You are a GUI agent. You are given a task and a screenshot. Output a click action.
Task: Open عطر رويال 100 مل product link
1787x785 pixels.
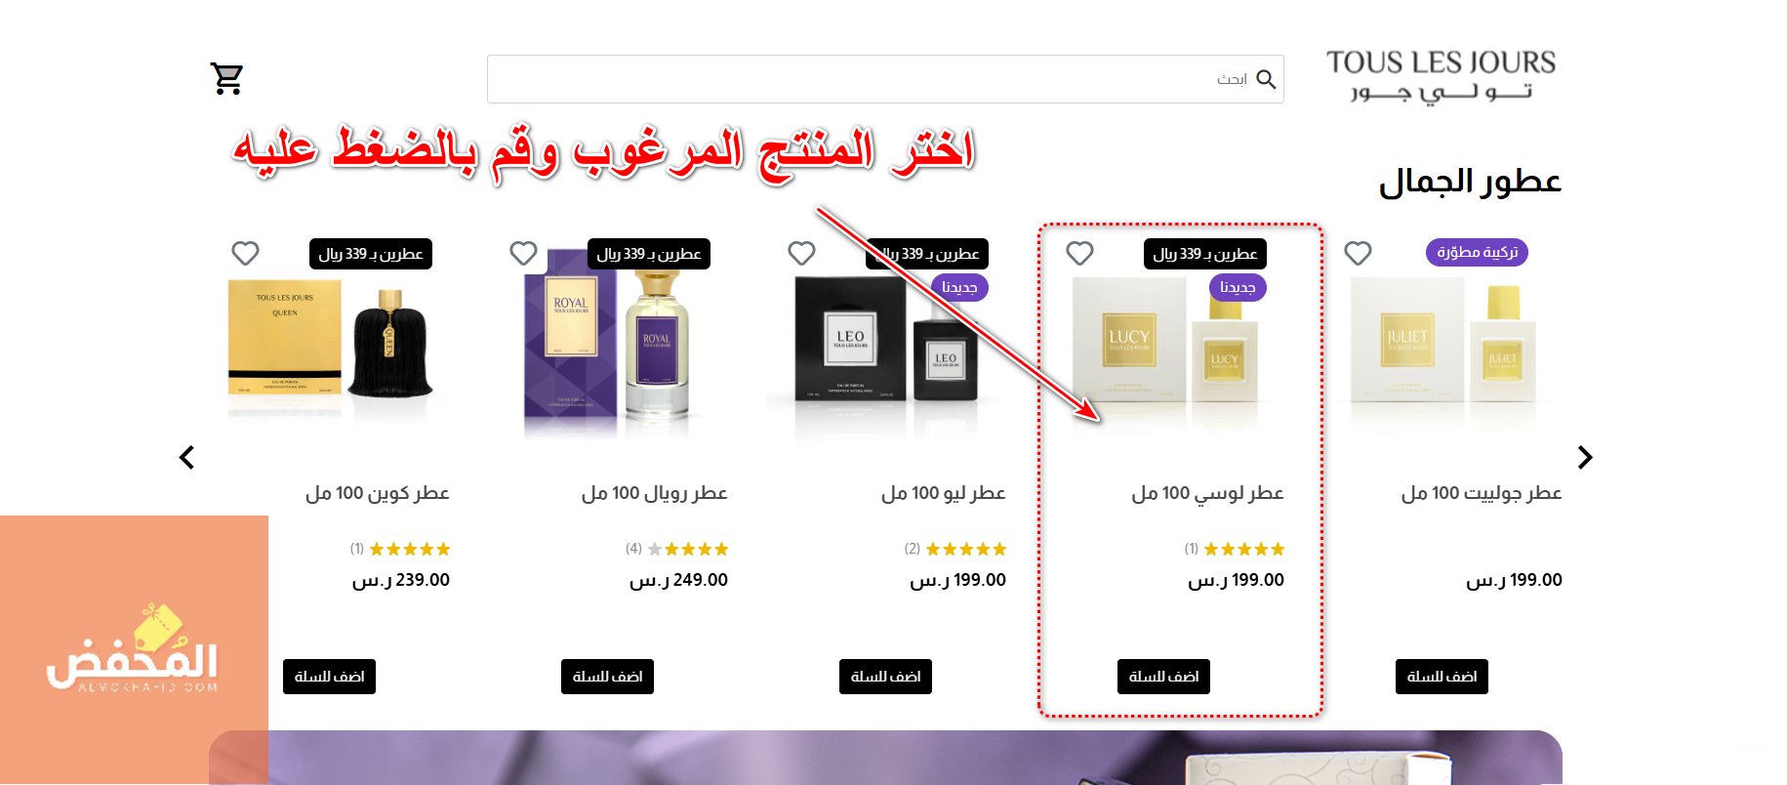pos(655,493)
